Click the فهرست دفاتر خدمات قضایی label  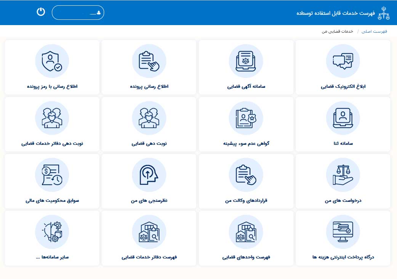tap(149, 257)
